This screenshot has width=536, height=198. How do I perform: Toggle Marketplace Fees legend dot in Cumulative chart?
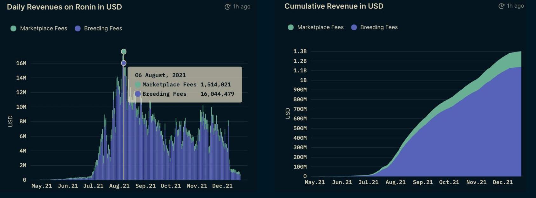pos(290,27)
